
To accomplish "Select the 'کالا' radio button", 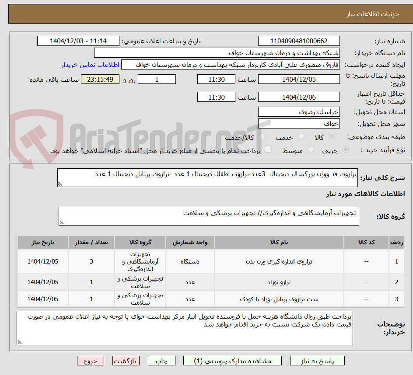I will (x=332, y=136).
